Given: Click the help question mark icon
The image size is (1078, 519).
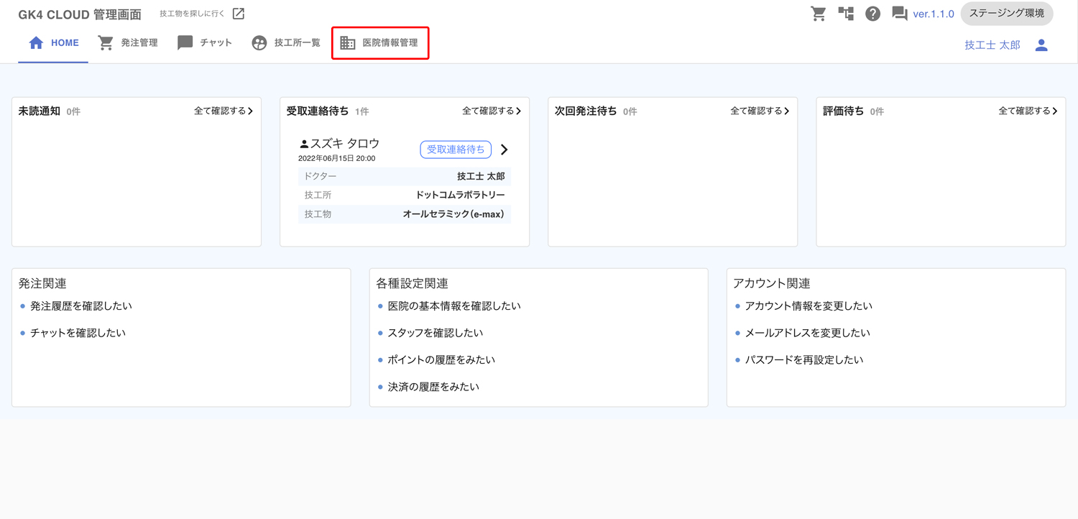Looking at the screenshot, I should point(872,14).
